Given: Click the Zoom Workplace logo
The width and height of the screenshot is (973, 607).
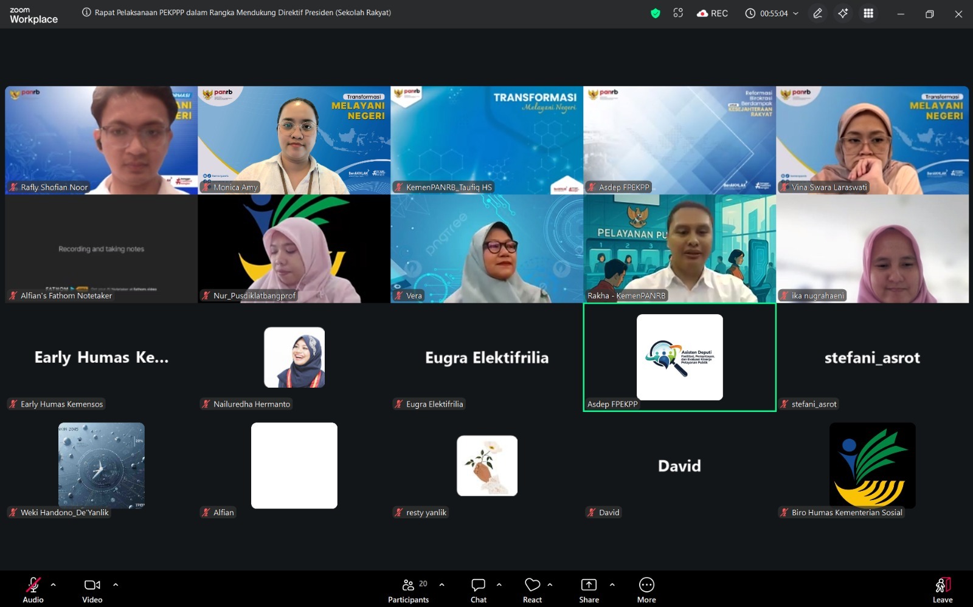Looking at the screenshot, I should 33,15.
